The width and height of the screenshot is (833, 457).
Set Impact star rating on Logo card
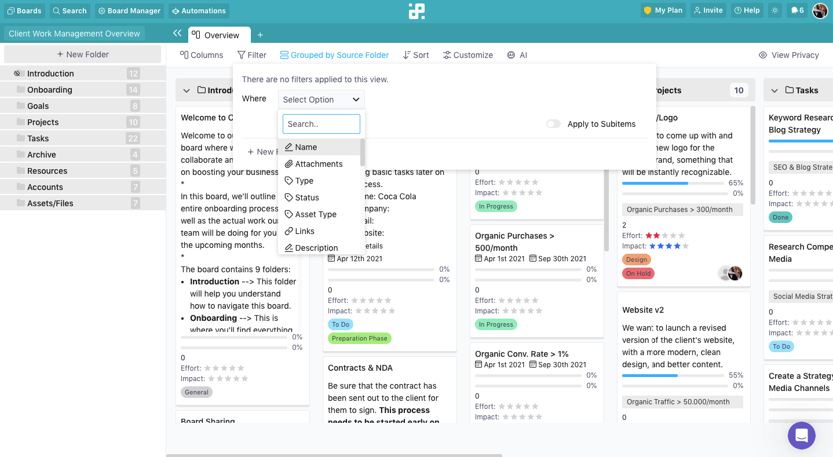click(x=669, y=246)
